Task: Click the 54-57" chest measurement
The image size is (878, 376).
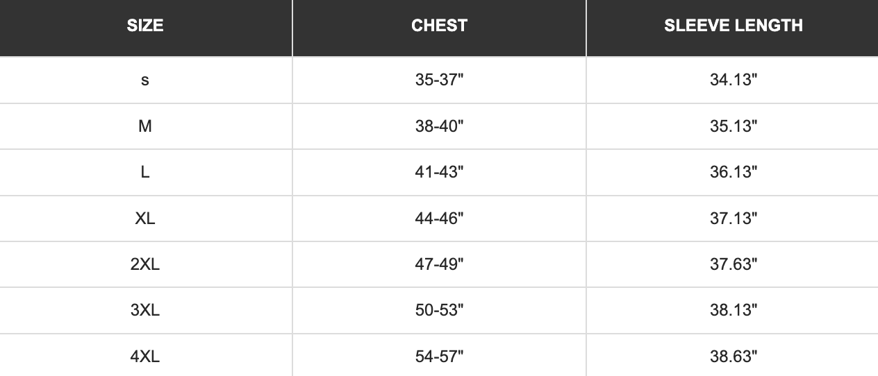Action: click(x=439, y=357)
